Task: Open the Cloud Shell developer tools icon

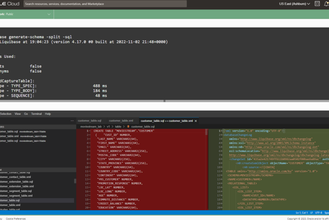Action: pos(317,4)
